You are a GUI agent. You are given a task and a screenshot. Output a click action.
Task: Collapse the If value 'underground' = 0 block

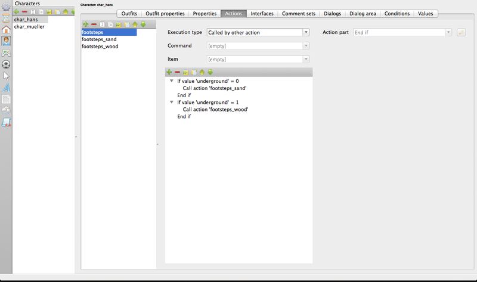click(171, 80)
